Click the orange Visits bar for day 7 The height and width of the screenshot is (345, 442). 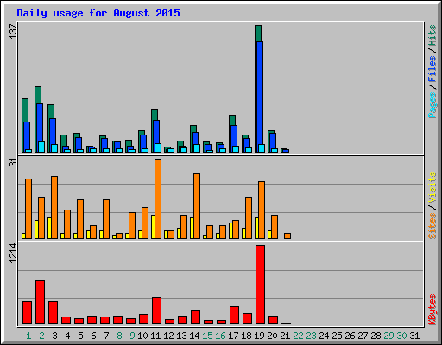pyautogui.click(x=106, y=219)
